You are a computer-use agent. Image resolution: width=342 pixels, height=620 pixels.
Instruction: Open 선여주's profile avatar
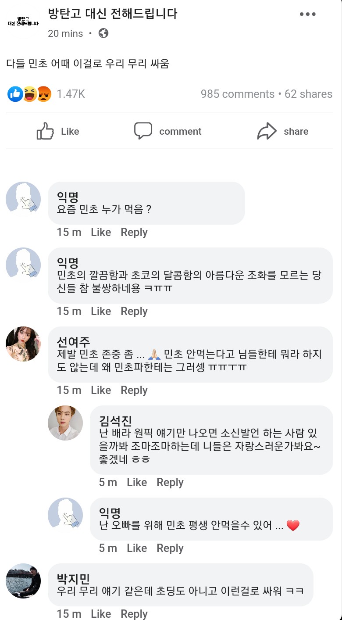[23, 344]
